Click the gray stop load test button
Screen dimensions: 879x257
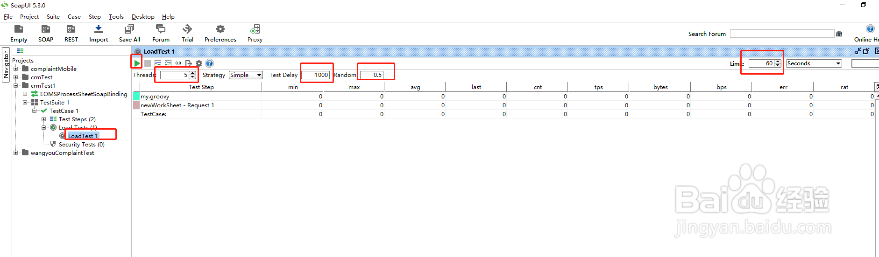(x=148, y=63)
